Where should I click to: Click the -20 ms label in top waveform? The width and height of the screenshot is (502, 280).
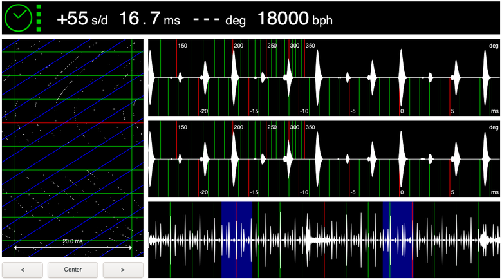pyautogui.click(x=203, y=111)
